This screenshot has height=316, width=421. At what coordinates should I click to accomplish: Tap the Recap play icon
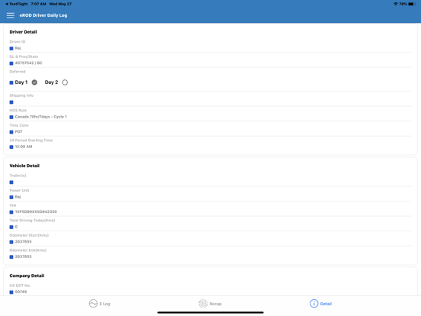[203, 303]
